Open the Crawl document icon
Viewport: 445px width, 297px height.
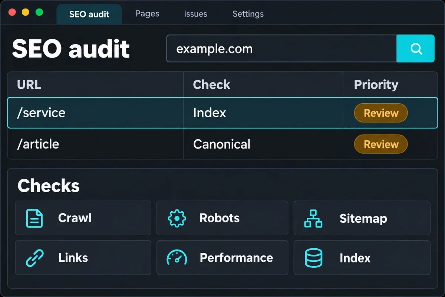click(x=34, y=218)
